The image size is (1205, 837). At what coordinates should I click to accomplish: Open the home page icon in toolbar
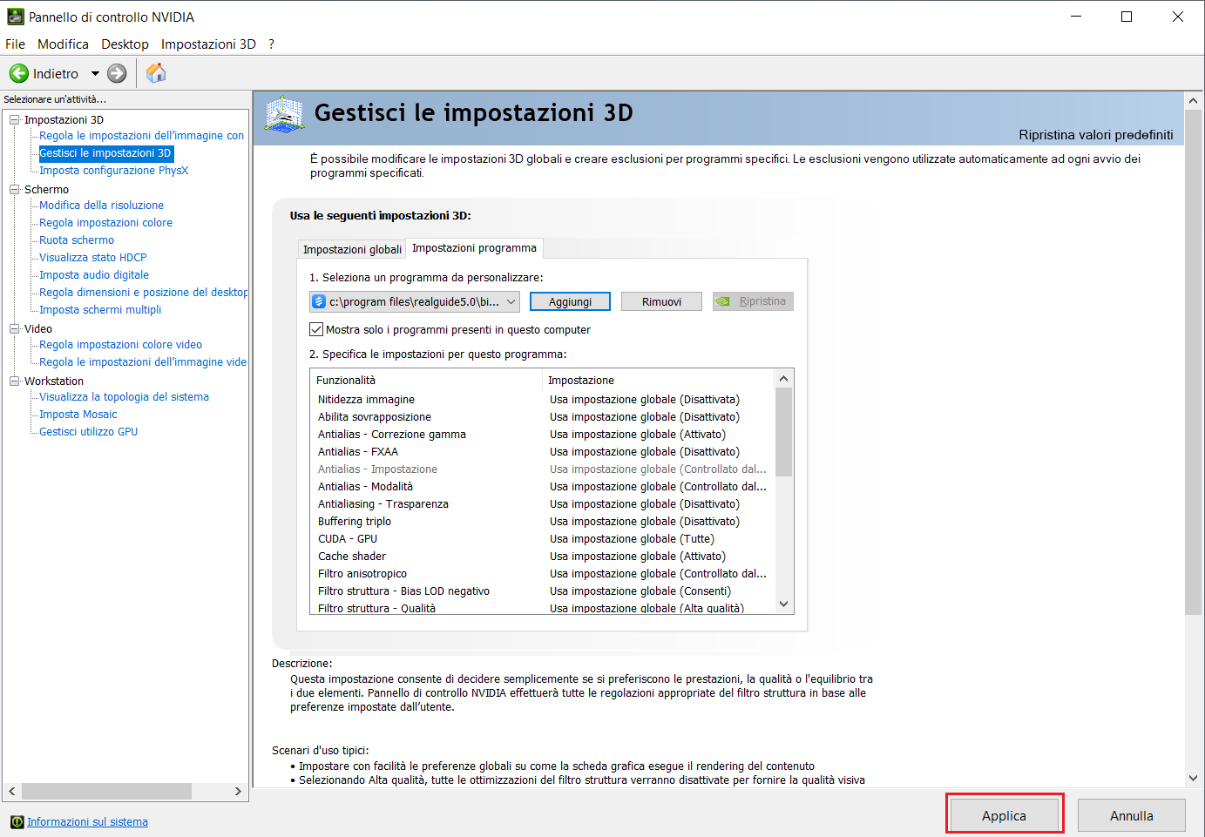[x=156, y=73]
